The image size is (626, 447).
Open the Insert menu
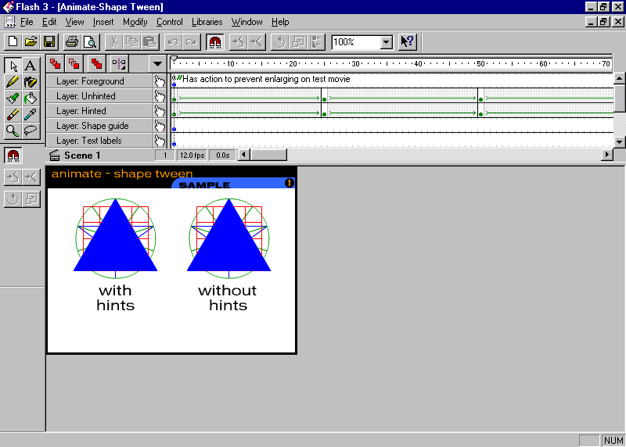(103, 22)
